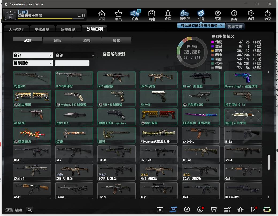278x216 pixels.
Task: Open the 仓库 inventory icon
Action: pos(168,15)
